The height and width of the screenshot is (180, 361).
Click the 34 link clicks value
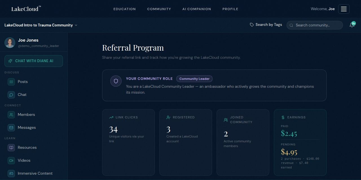point(113,130)
